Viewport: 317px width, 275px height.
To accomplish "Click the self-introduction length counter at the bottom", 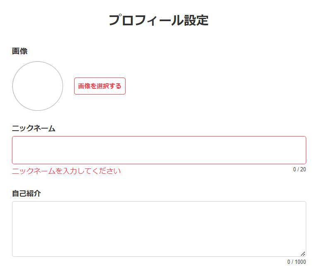I will pos(297,262).
